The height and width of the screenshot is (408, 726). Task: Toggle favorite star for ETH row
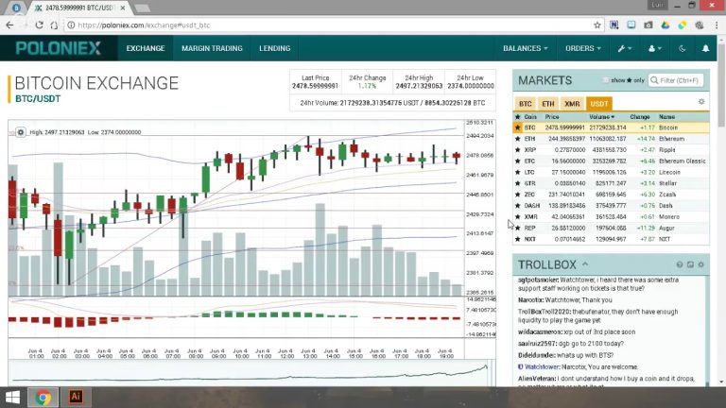tap(518, 139)
